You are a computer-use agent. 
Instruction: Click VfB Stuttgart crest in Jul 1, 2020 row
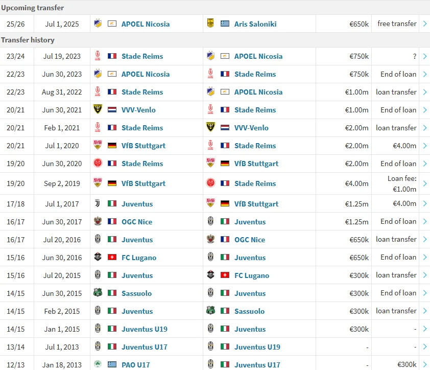(98, 146)
